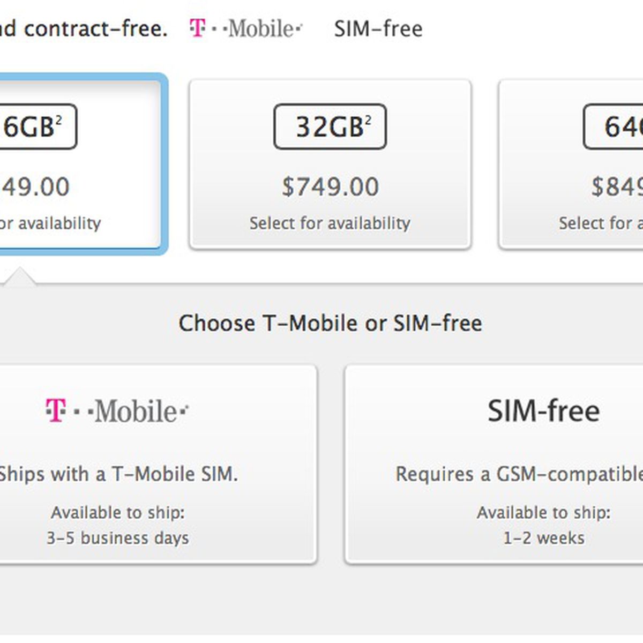Screen dimensions: 643x643
Task: Choose the SIM-free option heading
Action: click(x=543, y=411)
